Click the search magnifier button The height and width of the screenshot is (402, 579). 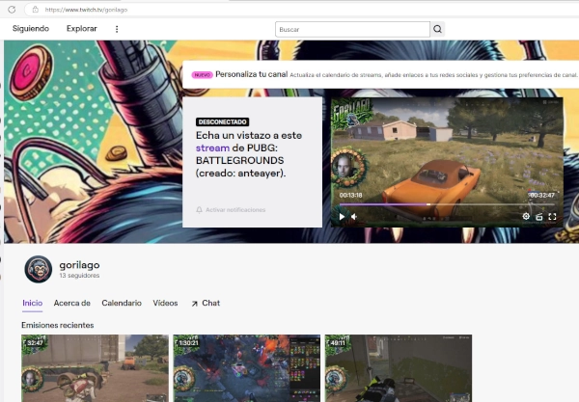click(x=437, y=29)
